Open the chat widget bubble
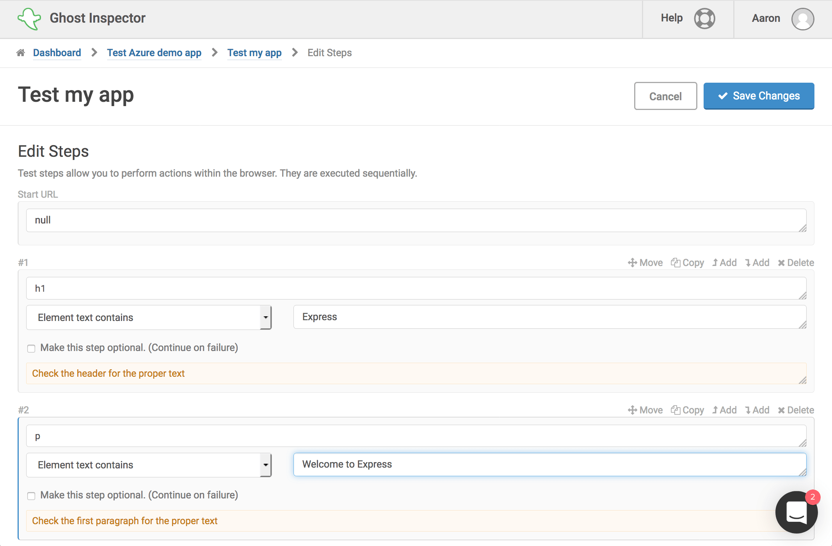Viewport: 832px width, 546px height. pos(796,512)
